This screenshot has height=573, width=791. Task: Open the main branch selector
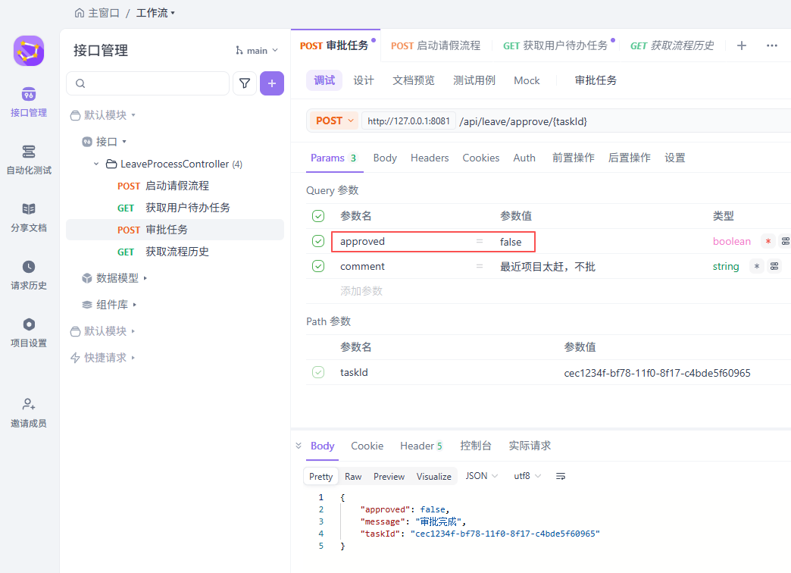click(x=256, y=50)
